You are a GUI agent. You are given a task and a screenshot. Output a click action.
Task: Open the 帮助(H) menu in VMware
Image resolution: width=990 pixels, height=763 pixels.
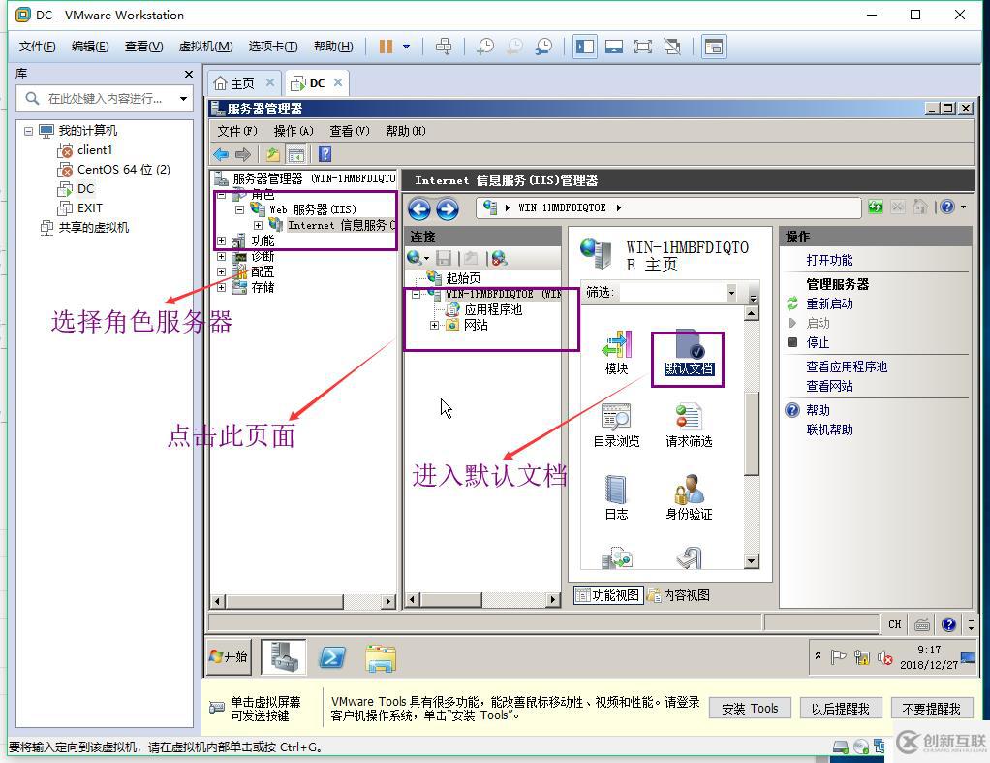tap(333, 47)
